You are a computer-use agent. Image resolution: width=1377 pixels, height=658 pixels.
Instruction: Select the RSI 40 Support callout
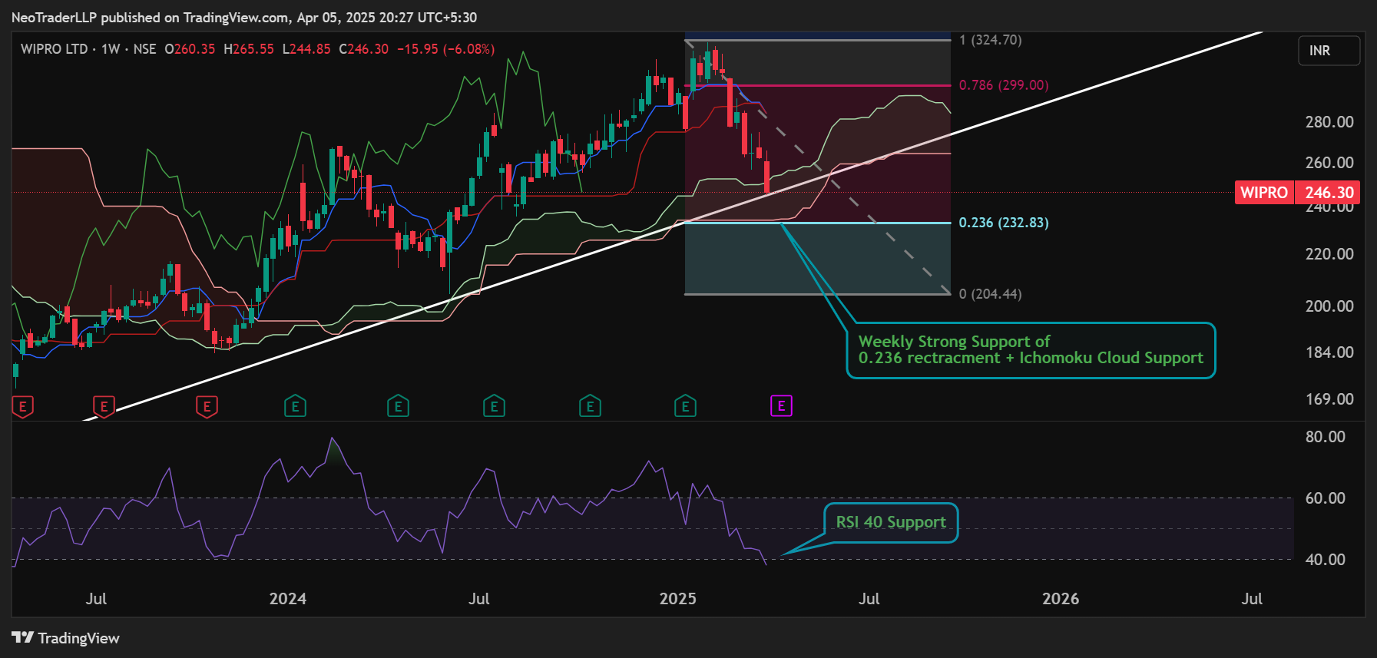pos(891,522)
